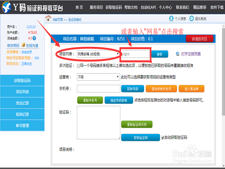225x169 pixels.
Task: Click the gold coins icon by 在线充值
Action: click(23, 45)
